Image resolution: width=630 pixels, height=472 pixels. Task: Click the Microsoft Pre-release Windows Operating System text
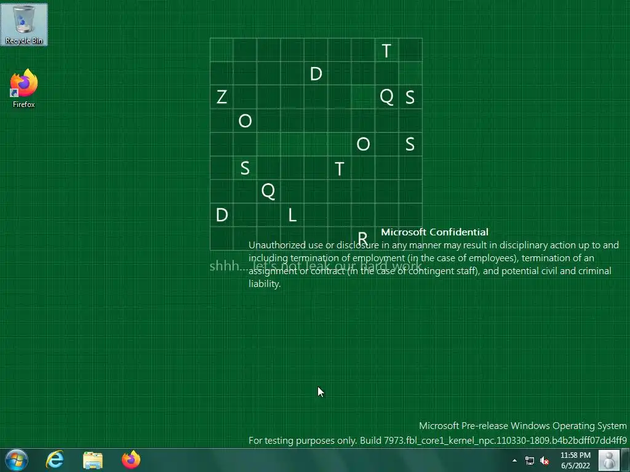tap(523, 425)
